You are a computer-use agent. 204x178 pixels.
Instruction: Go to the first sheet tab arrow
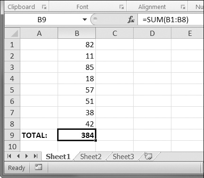(9, 156)
